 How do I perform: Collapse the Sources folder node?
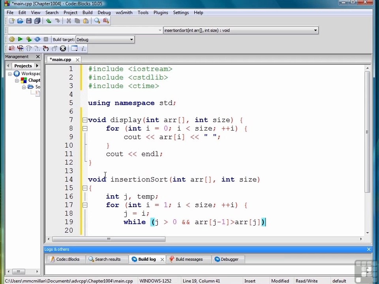pyautogui.click(x=24, y=87)
